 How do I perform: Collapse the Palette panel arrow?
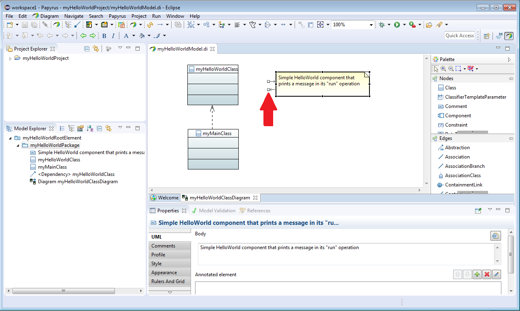tap(509, 59)
